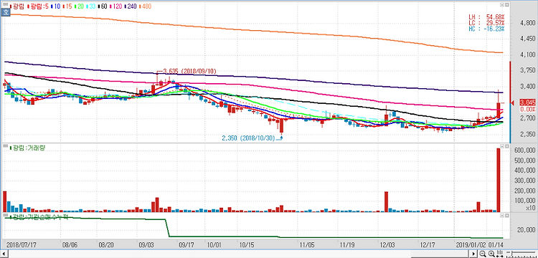
Task: Click the 12/03 date on the time axis
Action: pyautogui.click(x=387, y=245)
